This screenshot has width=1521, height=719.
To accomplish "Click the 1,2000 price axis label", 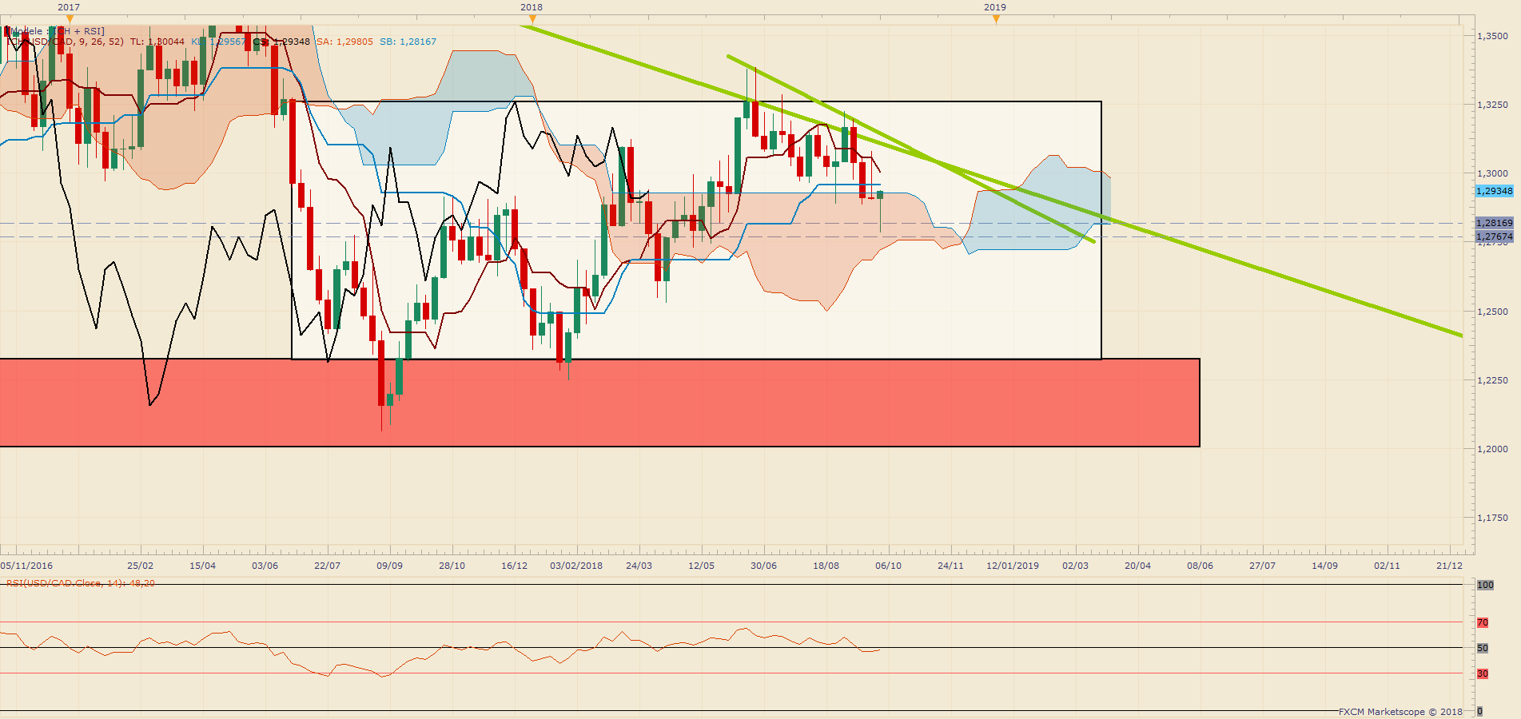I will 1492,449.
